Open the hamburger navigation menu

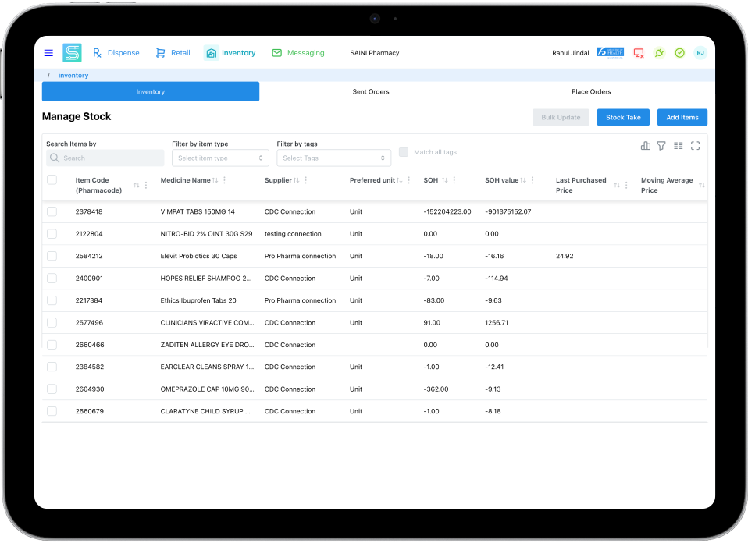(48, 53)
